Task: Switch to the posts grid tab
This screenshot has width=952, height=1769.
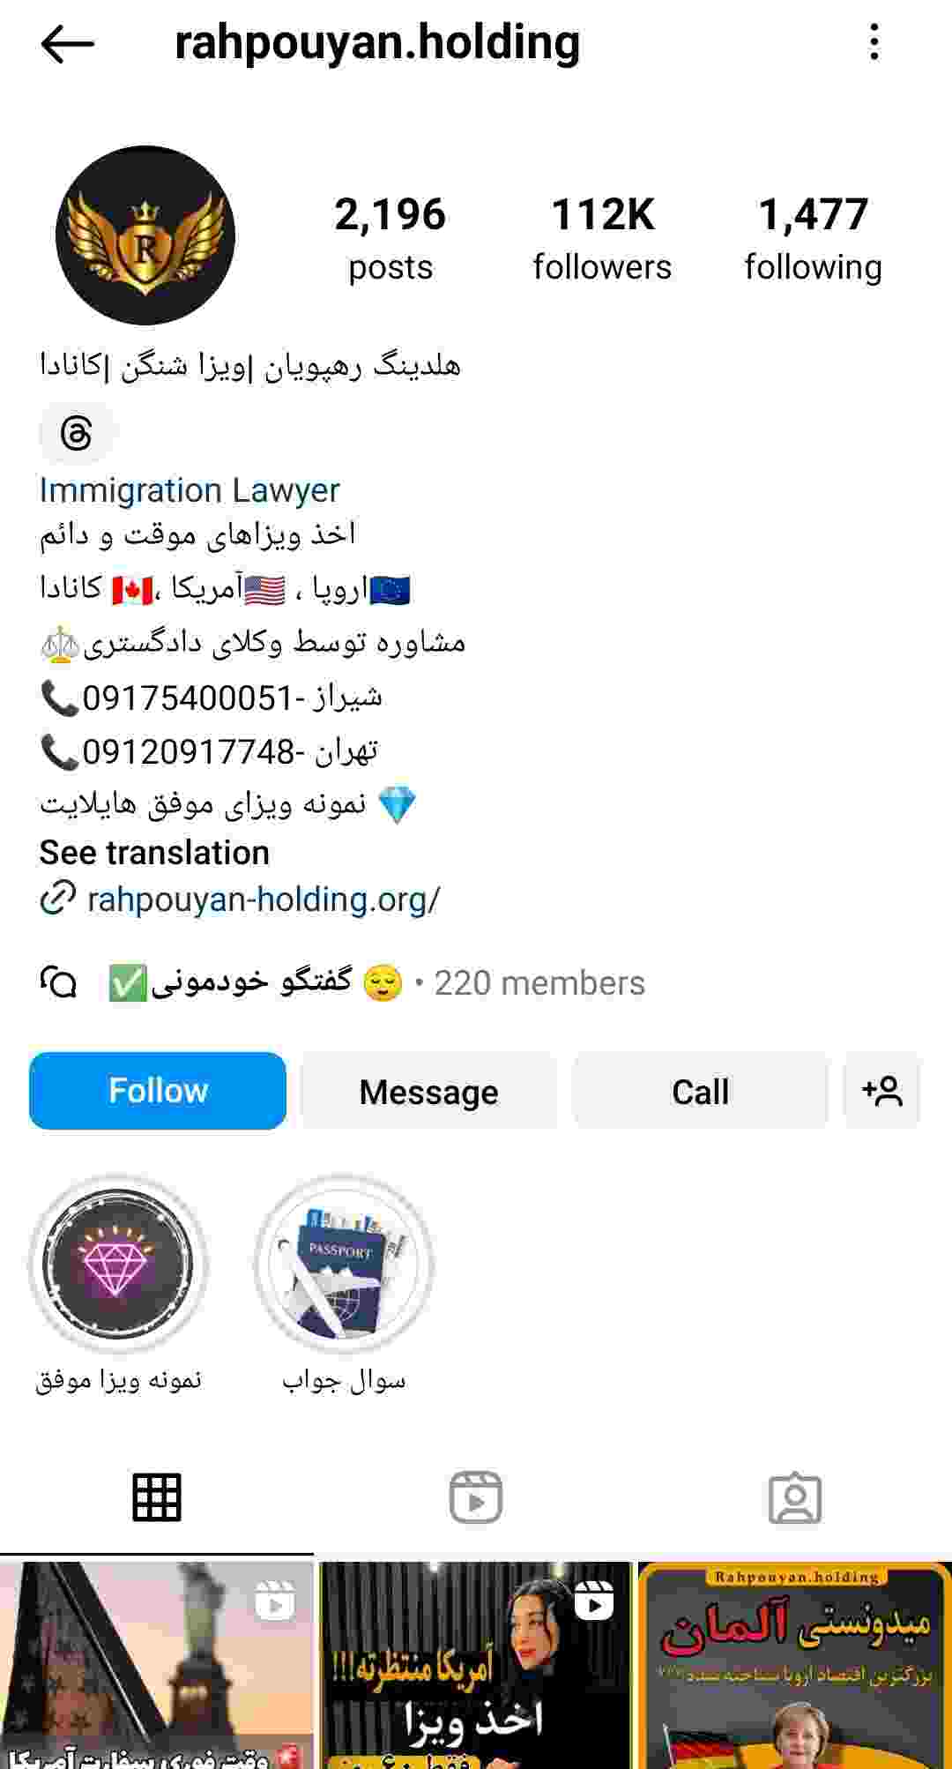Action: (157, 1497)
